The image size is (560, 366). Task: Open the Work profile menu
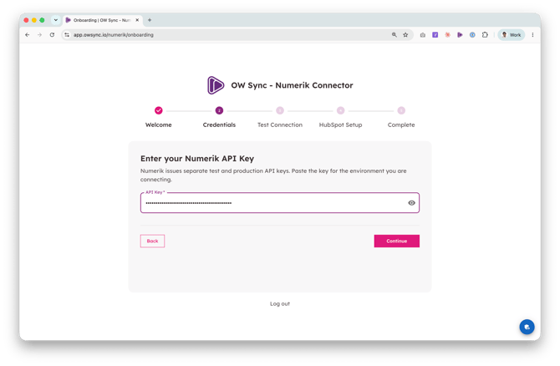[x=511, y=34]
